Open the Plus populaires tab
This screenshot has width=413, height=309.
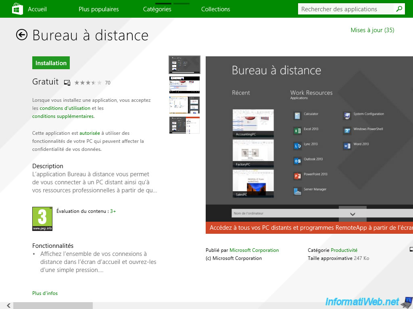pos(99,9)
